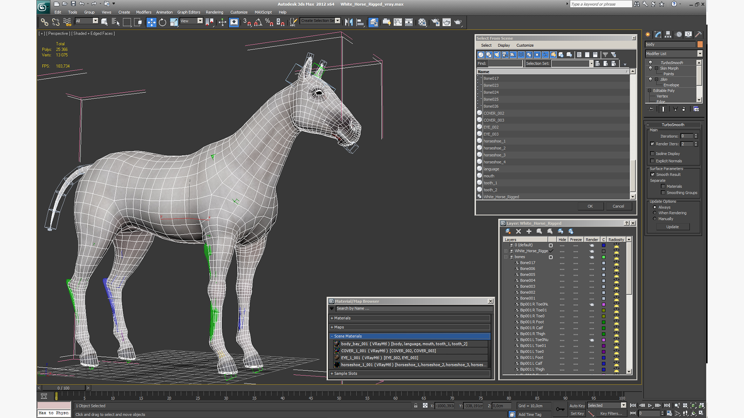
Task: Expand White_Horse_Rigged layer in Layer dialog
Action: (506, 251)
